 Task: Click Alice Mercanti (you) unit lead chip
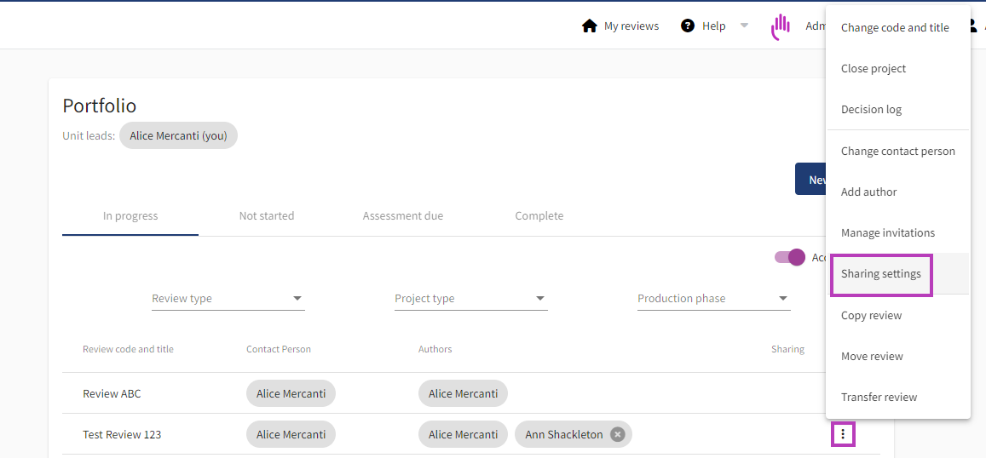click(178, 136)
